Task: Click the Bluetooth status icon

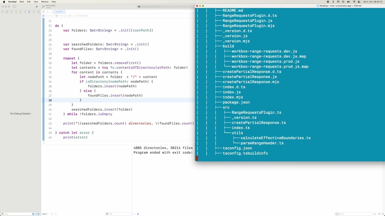Action: (333, 2)
